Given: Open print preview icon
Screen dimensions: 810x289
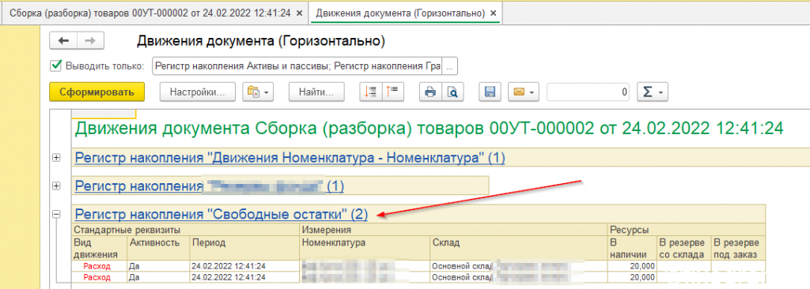Looking at the screenshot, I should pos(452,92).
